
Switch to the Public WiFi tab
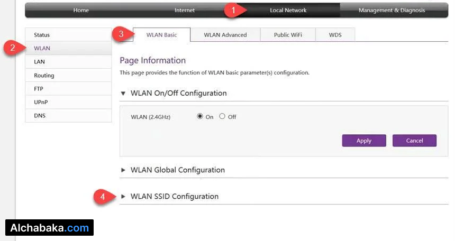(288, 35)
